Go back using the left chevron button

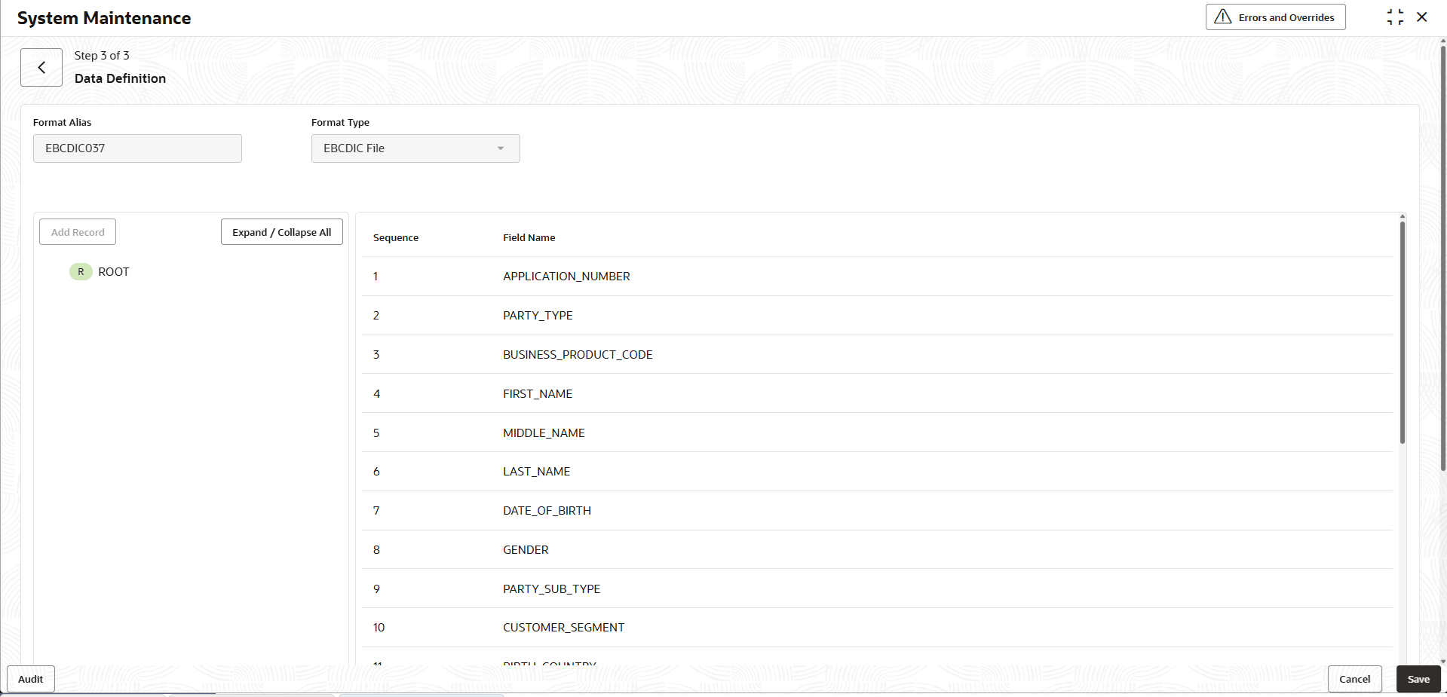pos(41,68)
